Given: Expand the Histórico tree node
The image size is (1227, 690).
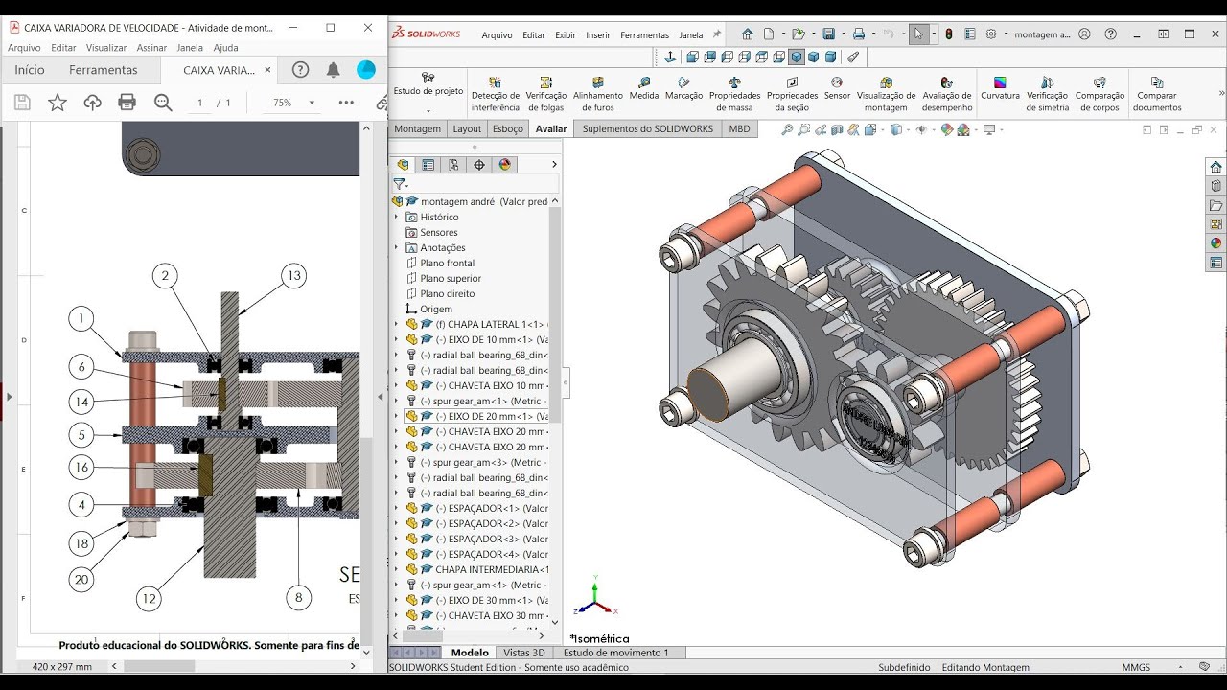Looking at the screenshot, I should (396, 217).
